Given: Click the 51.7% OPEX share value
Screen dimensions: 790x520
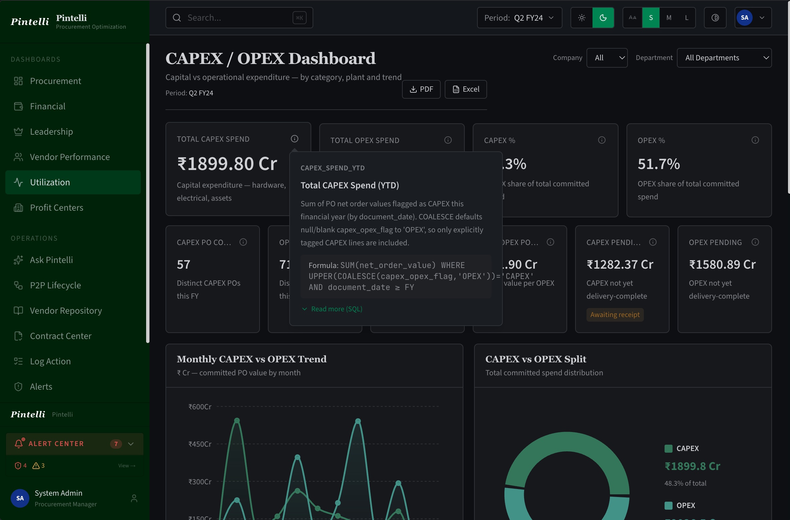Looking at the screenshot, I should pos(659,164).
